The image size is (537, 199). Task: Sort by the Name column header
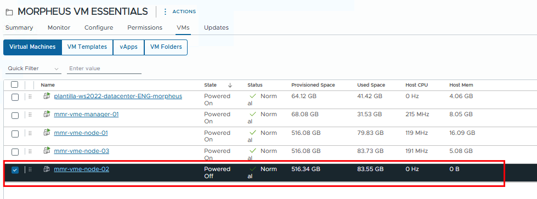48,85
